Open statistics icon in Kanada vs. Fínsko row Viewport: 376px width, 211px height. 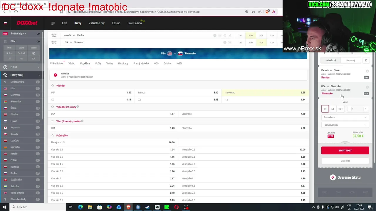point(230,35)
